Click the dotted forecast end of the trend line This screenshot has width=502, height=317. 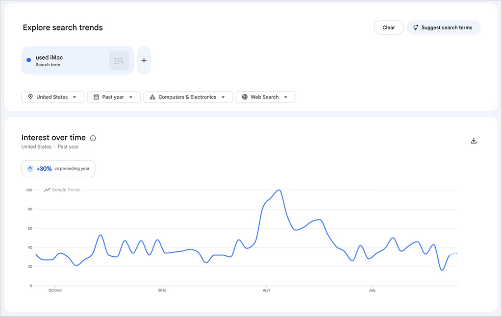click(x=453, y=254)
